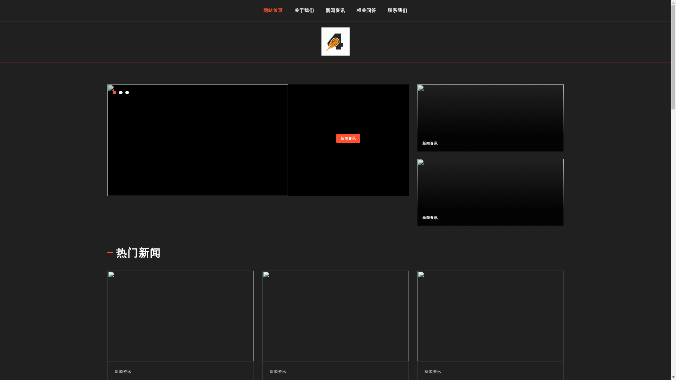Image resolution: width=676 pixels, height=380 pixels.
Task: Open the lower right featured news image
Action: coord(490,192)
